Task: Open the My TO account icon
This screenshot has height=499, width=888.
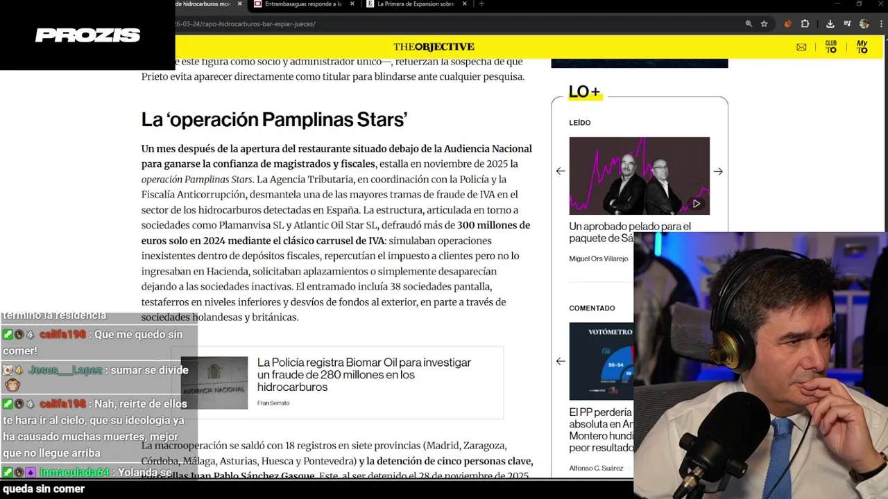Action: pos(862,46)
